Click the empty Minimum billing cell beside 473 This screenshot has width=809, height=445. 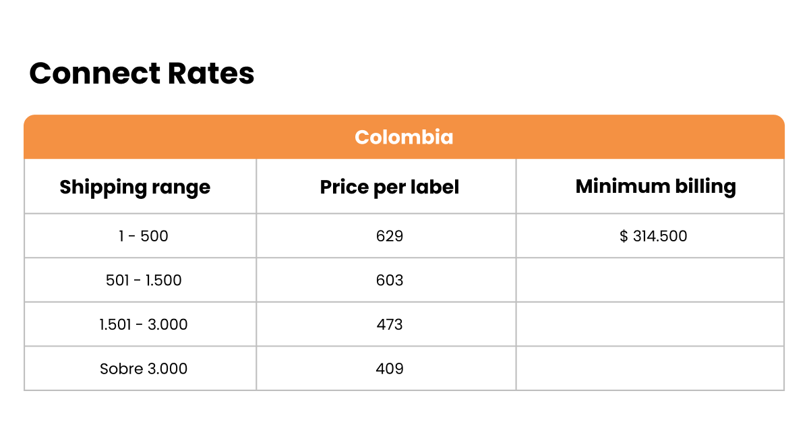click(x=650, y=324)
